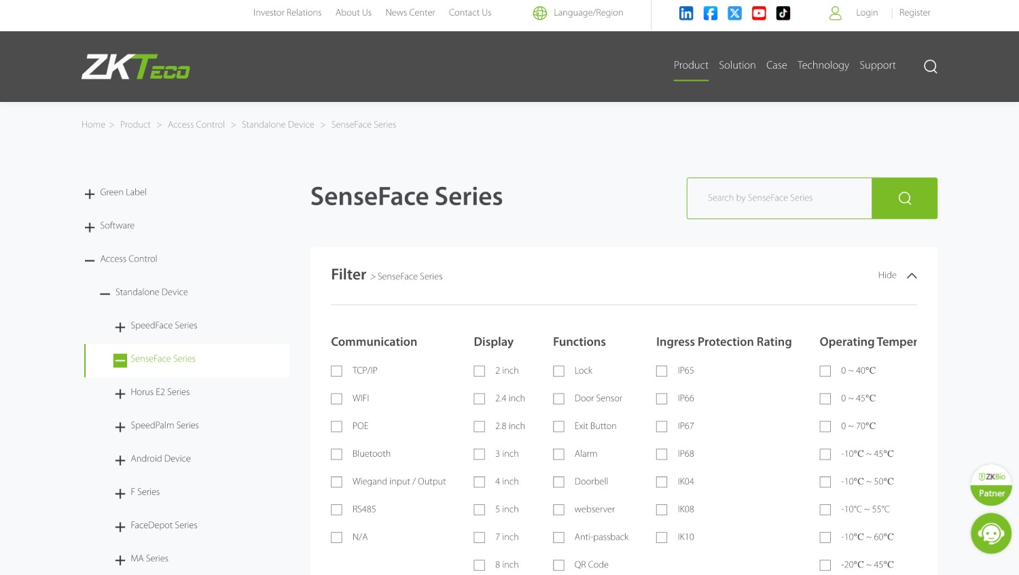
Task: Click the user account icon
Action: tap(836, 13)
